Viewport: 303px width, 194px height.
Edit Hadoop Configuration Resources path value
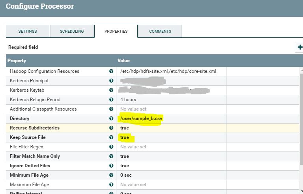coord(168,72)
